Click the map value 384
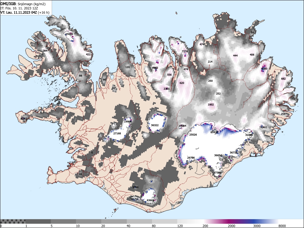This screenshot has height=228, width=304. click(x=45, y=51)
